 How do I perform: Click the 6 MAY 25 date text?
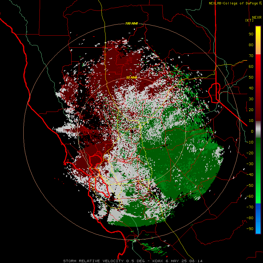[176, 261]
